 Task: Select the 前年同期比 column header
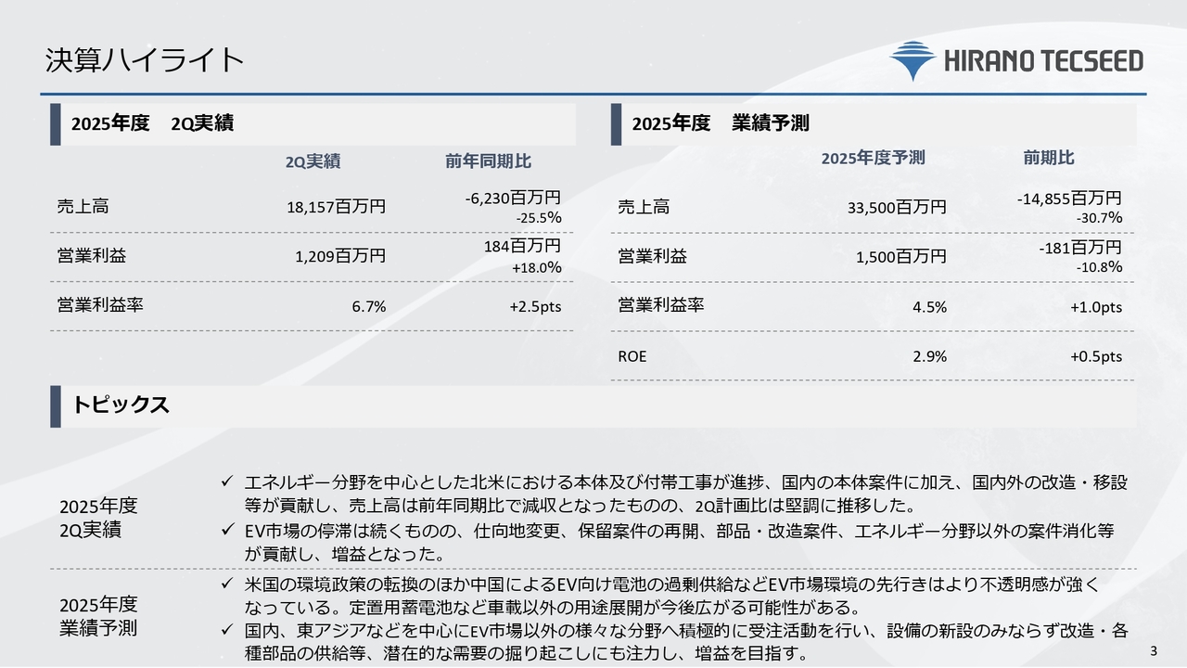488,161
